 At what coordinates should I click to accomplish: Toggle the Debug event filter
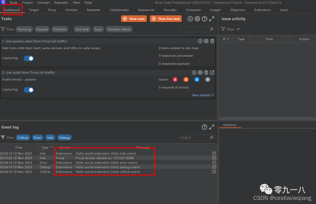pyautogui.click(x=64, y=138)
